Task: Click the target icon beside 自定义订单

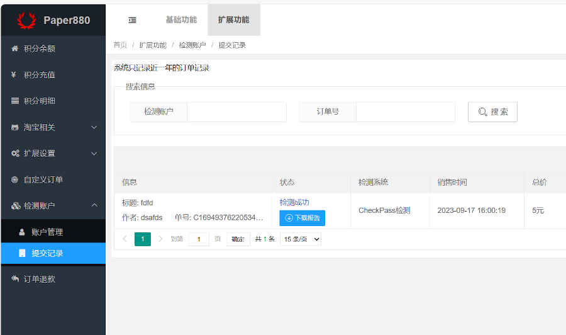Action: click(15, 179)
